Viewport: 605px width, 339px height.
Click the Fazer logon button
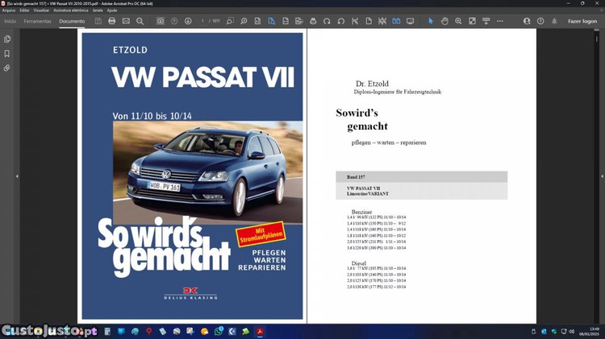coord(582,21)
